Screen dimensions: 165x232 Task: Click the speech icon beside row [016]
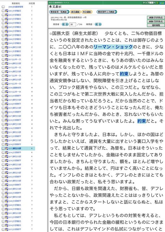point(7,71)
